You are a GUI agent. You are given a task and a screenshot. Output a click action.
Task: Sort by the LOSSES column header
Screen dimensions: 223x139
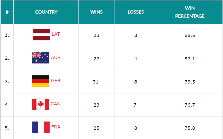(x=136, y=12)
